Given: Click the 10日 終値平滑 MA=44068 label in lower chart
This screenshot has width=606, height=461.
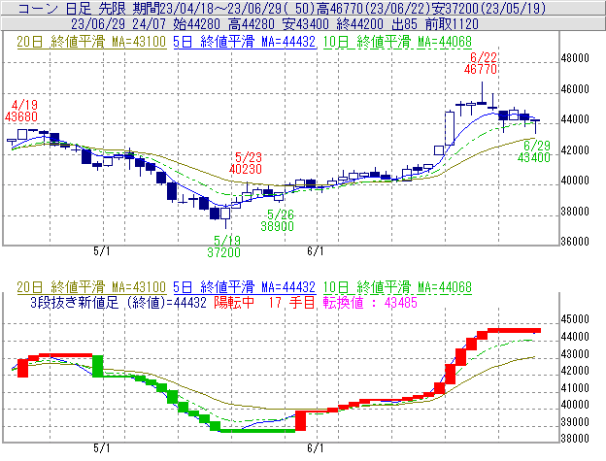Looking at the screenshot, I should pos(397,287).
